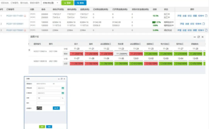Viewport: 209px width, 129px height.
Task: Open the uploaded image thumbnail in detail dialog
Action: [x=39, y=108]
